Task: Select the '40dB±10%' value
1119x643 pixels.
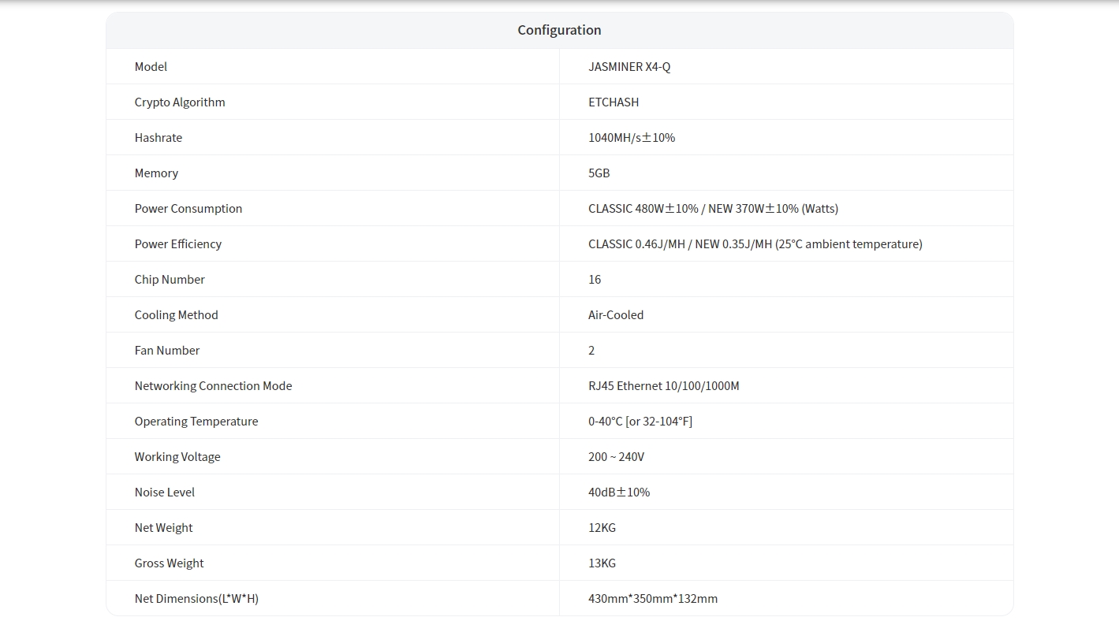Action: pos(619,492)
